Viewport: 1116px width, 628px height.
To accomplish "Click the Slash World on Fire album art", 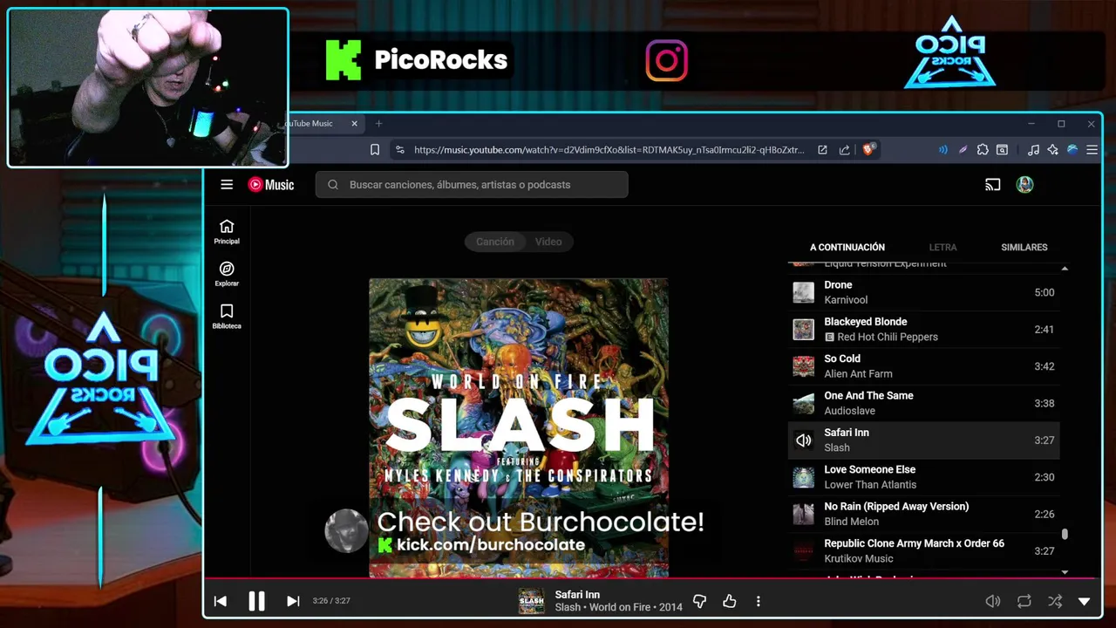I will (519, 427).
